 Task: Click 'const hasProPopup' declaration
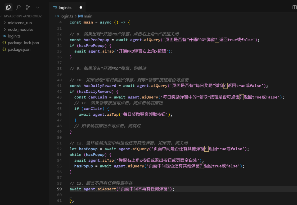pos(164,40)
